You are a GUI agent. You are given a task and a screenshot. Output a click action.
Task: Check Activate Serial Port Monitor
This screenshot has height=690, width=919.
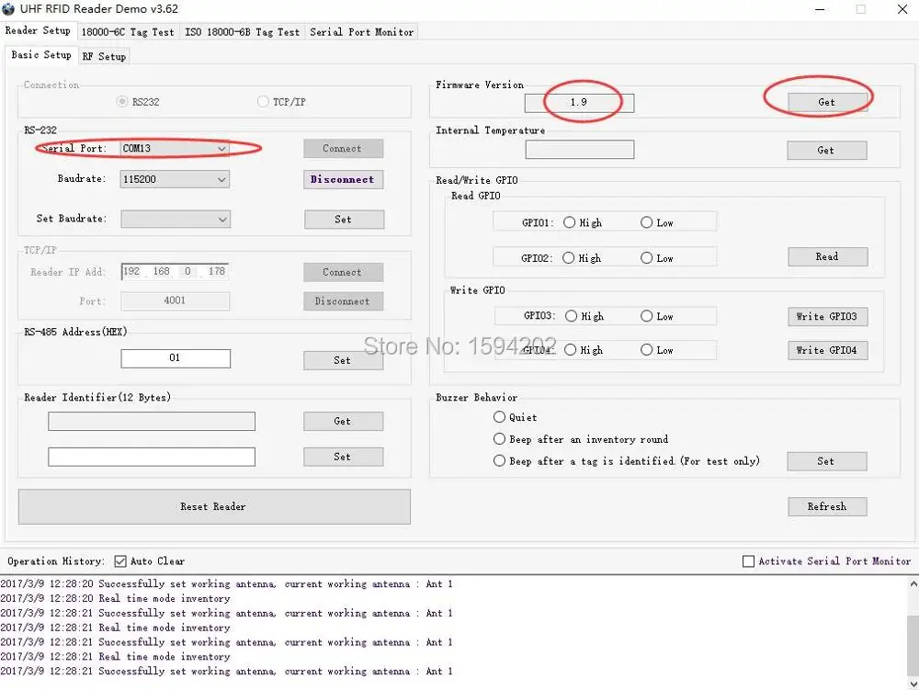(749, 561)
